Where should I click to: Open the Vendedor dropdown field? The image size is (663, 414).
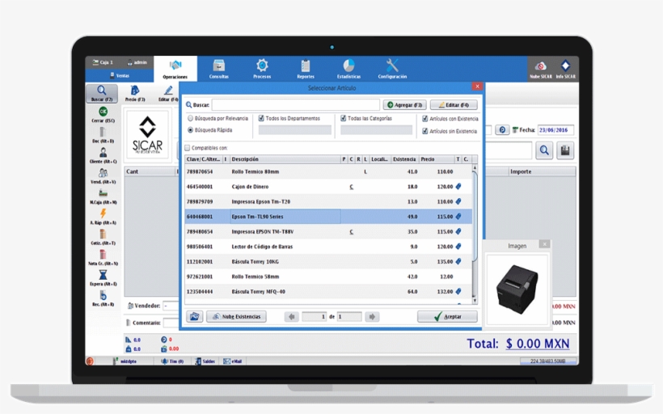pyautogui.click(x=171, y=306)
